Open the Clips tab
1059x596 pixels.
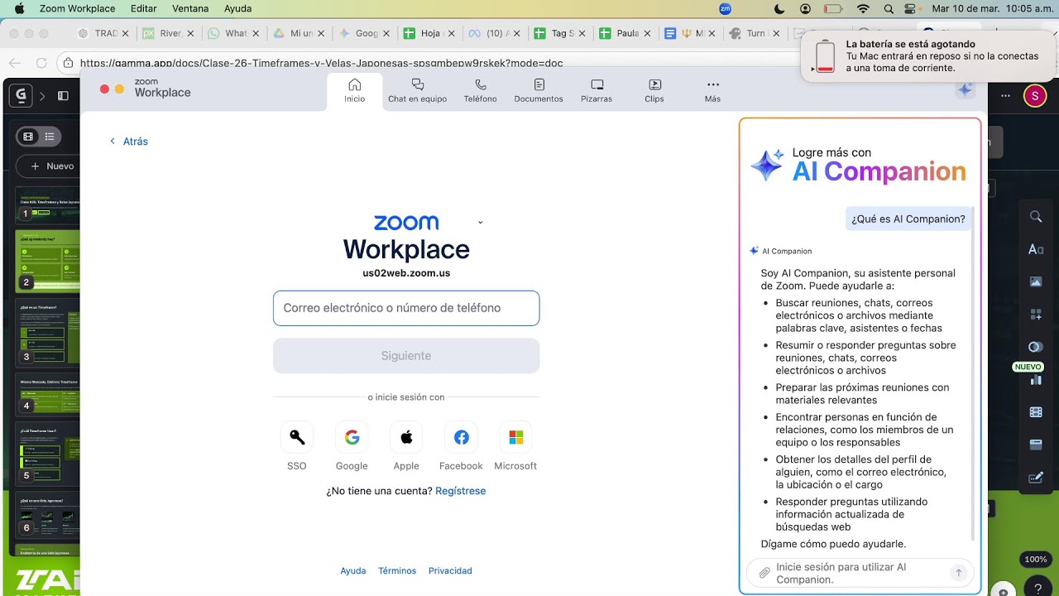tap(654, 91)
